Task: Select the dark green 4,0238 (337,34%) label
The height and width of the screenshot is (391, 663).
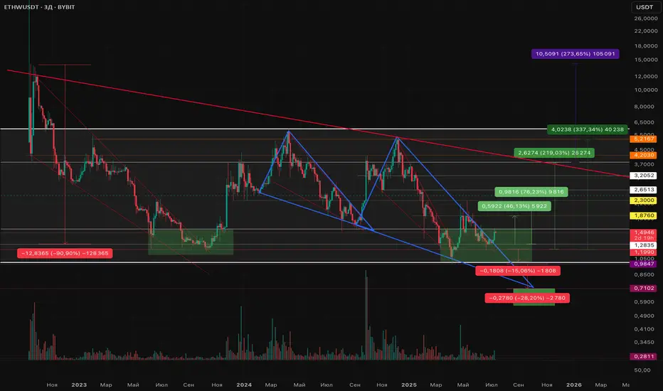Action: [x=588, y=129]
